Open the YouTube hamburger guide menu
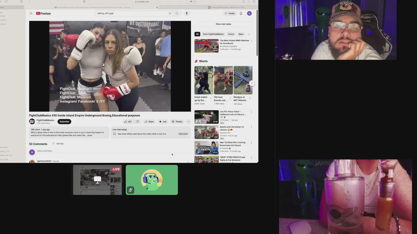Viewport: 417px width, 234px height. (x=31, y=13)
